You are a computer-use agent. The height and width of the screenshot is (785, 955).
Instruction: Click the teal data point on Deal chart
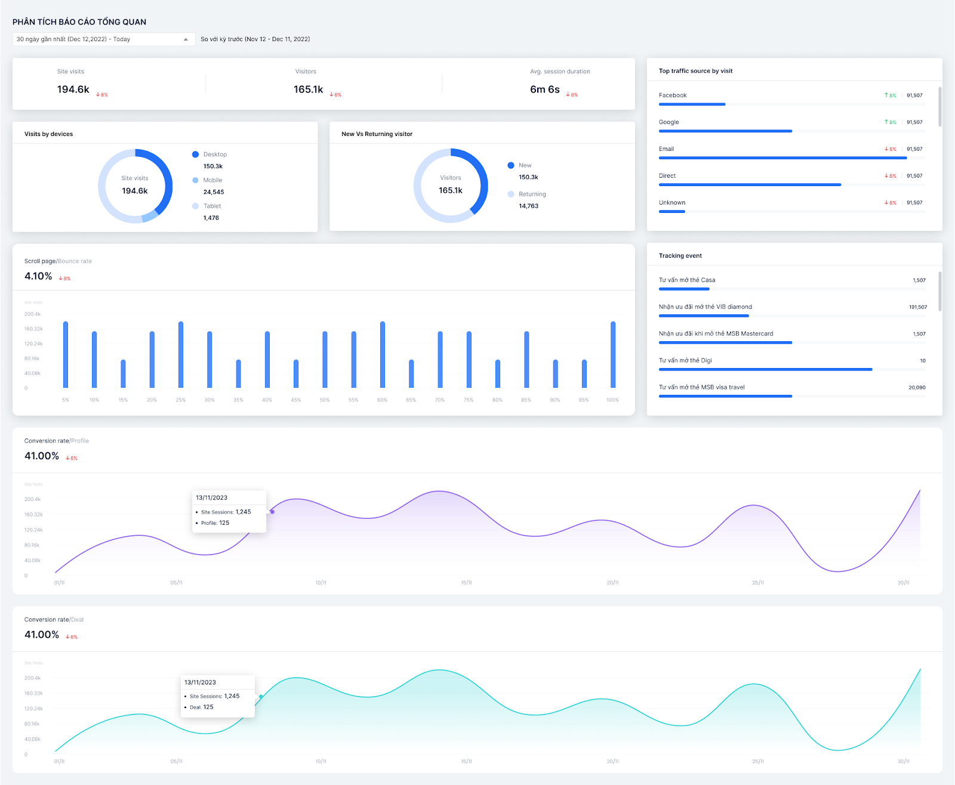(x=261, y=697)
